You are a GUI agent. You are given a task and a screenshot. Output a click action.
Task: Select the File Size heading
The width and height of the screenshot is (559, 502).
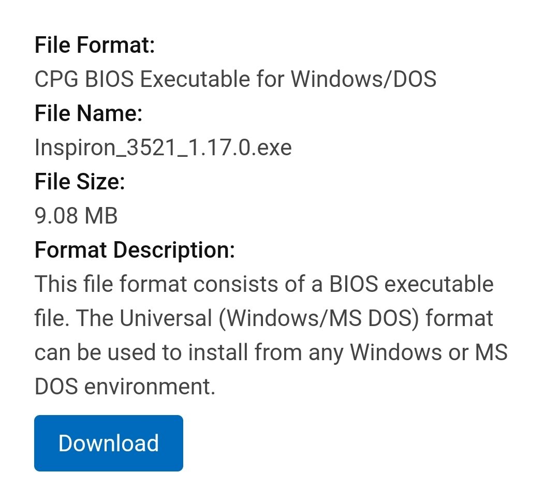coord(80,182)
